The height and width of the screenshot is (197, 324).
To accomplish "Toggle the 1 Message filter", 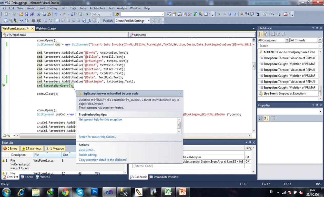I will click(55, 148).
